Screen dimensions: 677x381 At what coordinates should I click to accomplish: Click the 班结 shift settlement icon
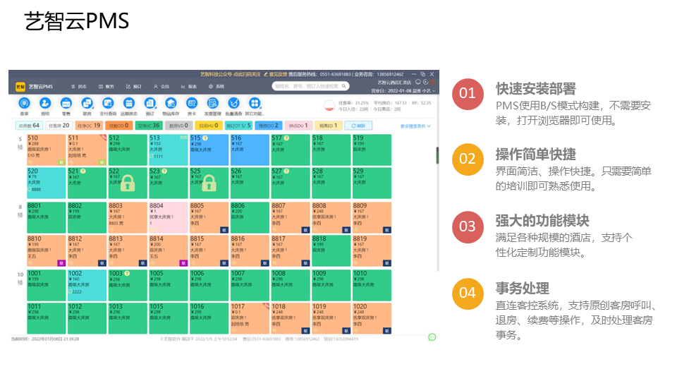pos(45,103)
